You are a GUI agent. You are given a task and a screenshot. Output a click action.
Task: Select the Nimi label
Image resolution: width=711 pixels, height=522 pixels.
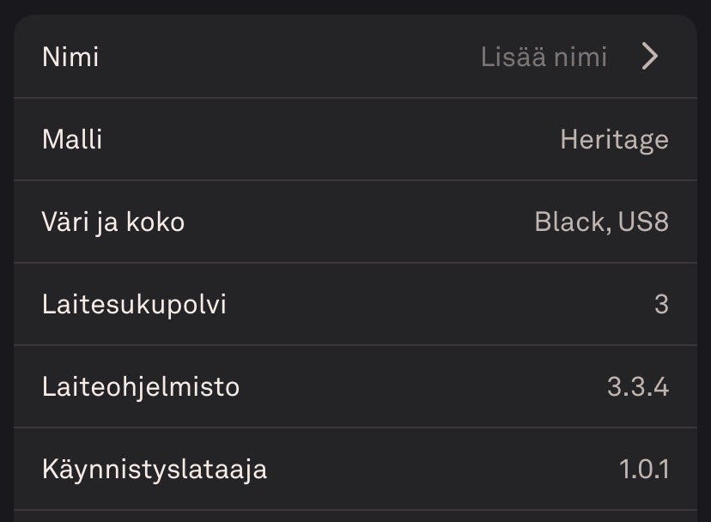[x=70, y=58]
